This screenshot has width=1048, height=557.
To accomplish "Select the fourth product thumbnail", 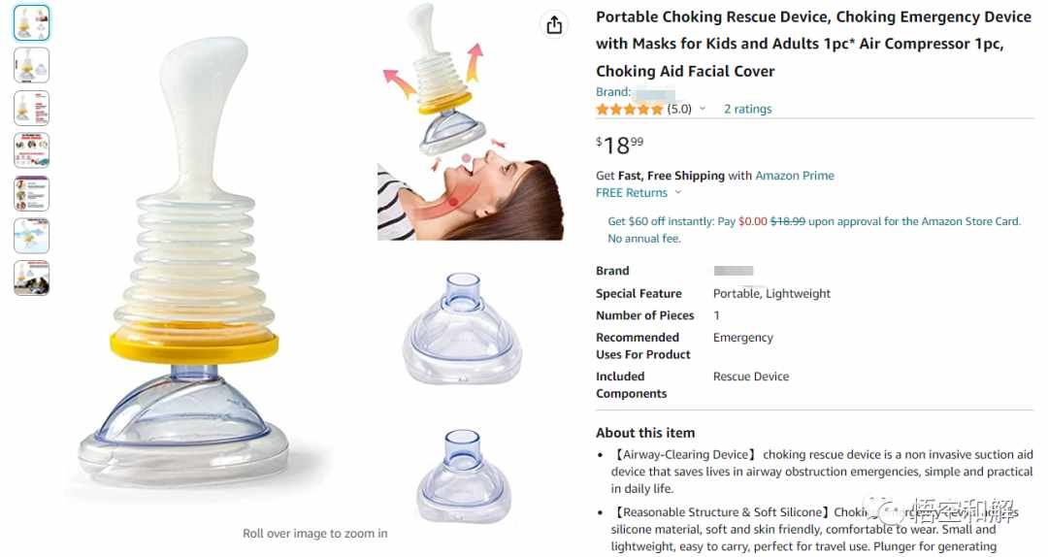I will (x=31, y=150).
